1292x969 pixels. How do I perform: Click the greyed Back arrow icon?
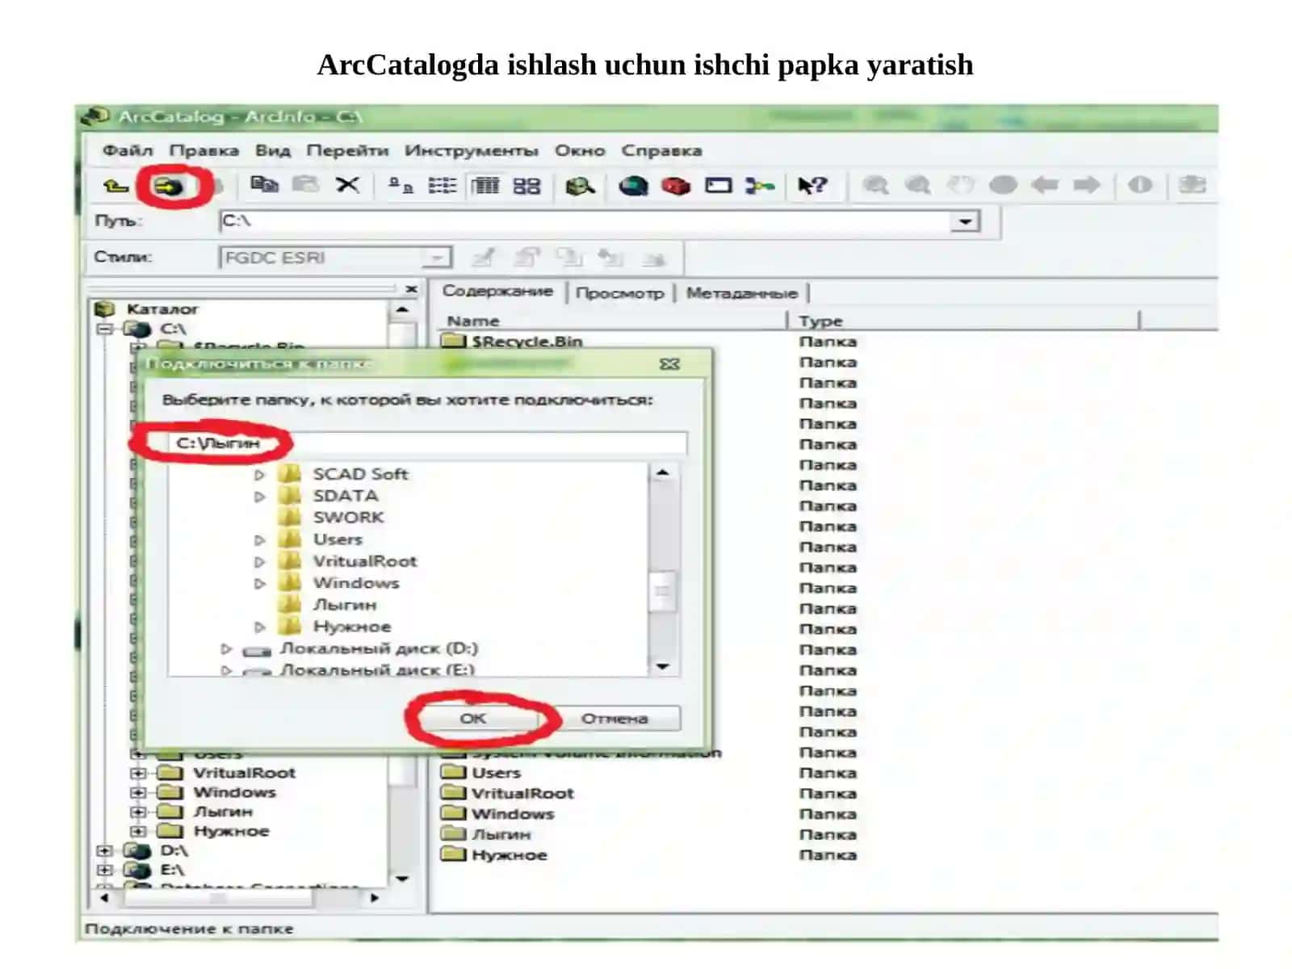[x=1045, y=186]
